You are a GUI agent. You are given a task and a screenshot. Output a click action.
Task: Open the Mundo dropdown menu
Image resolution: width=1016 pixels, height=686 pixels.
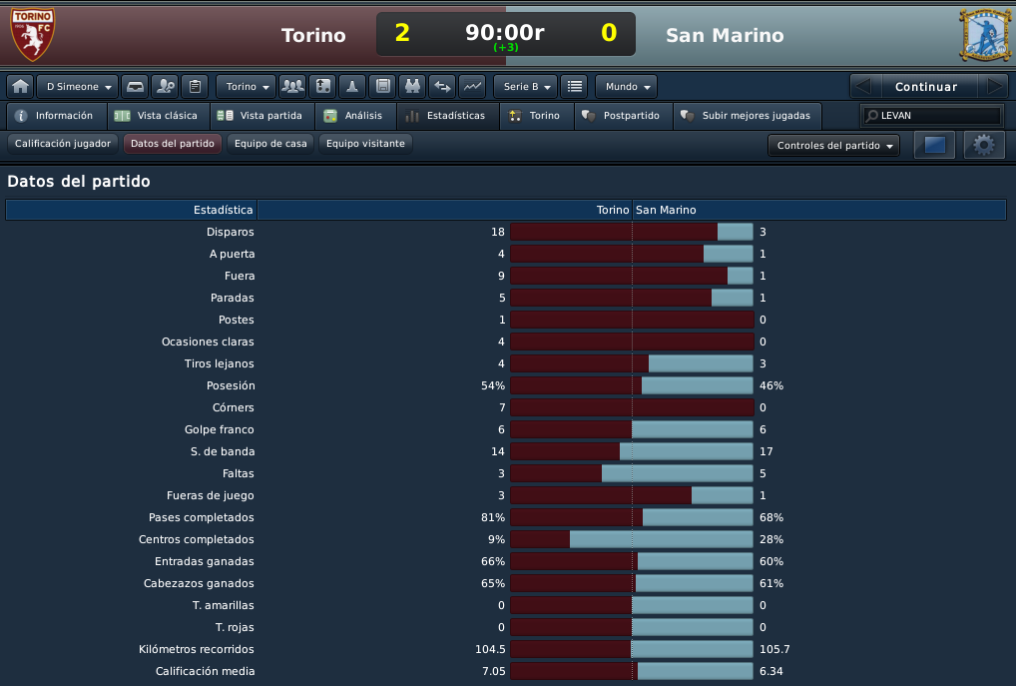[627, 86]
